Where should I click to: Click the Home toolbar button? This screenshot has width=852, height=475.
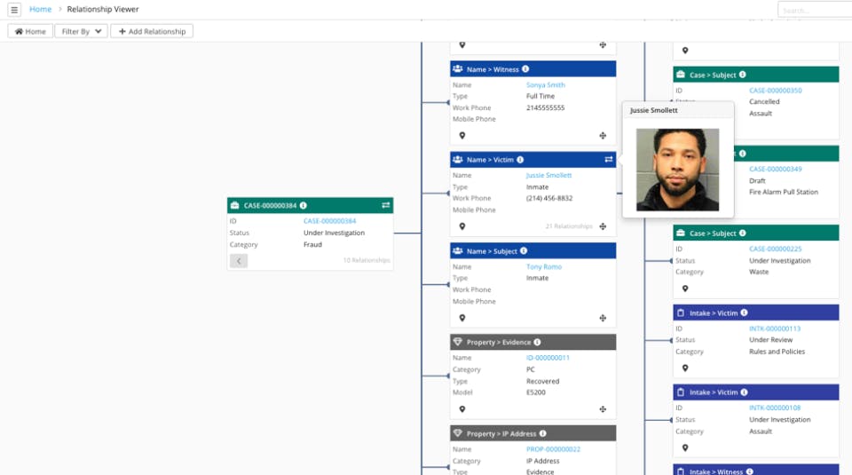(x=30, y=31)
